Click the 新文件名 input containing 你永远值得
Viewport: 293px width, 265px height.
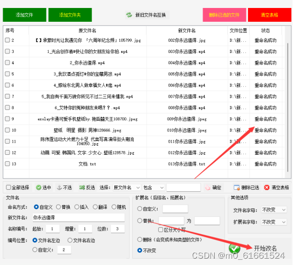click(x=79, y=218)
